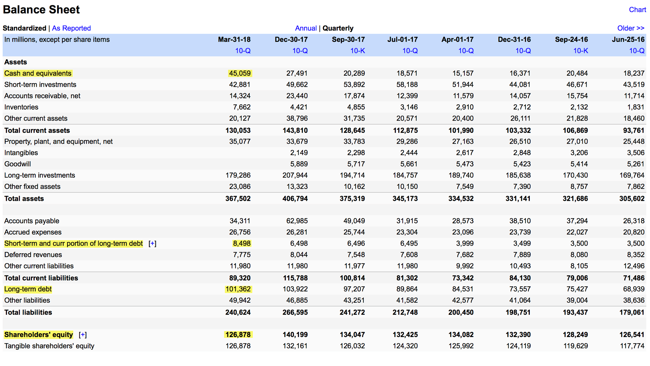Click highlighted Cash and equivalents label
Image resolution: width=650 pixels, height=366 pixels.
38,73
